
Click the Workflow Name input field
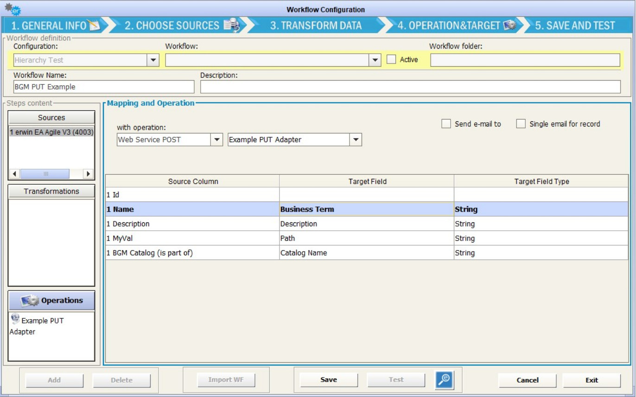click(x=104, y=87)
